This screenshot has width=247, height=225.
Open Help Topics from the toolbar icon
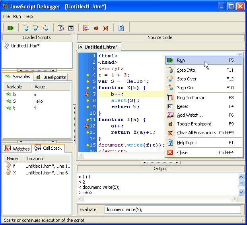[121, 28]
